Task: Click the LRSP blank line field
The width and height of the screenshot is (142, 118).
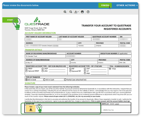Action: tap(57, 69)
